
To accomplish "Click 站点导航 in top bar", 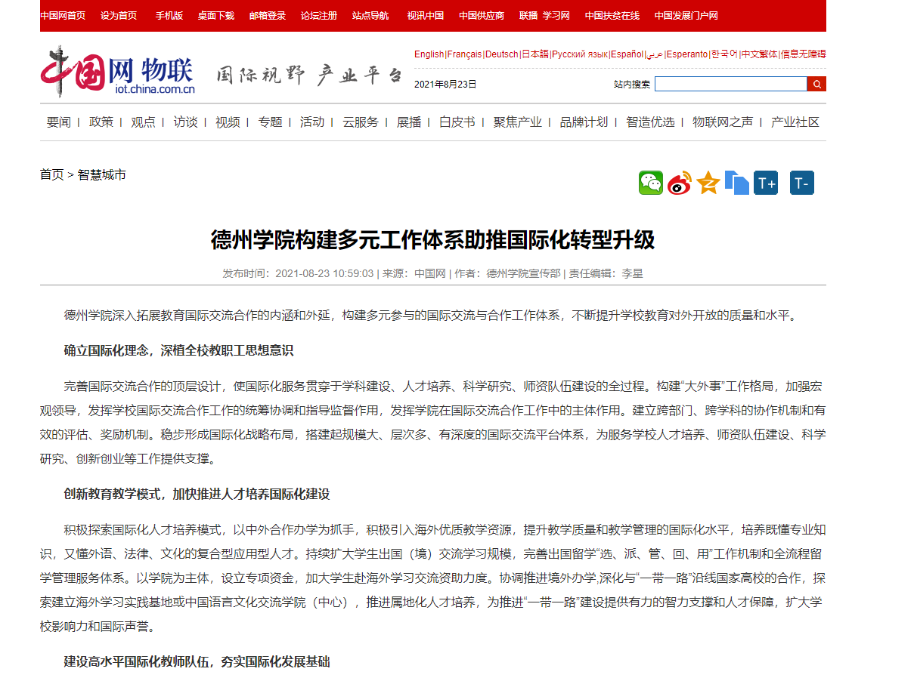I will [370, 16].
